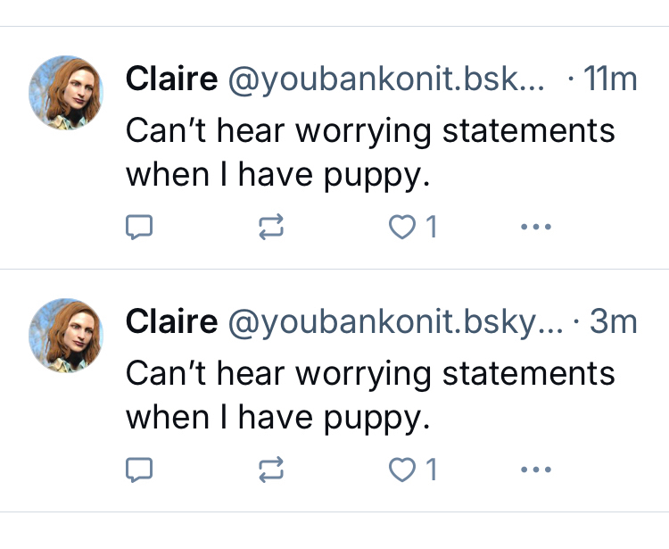Viewport: 669px width, 549px height.
Task: Reply to Claire's post from 11m ago
Action: point(137,228)
